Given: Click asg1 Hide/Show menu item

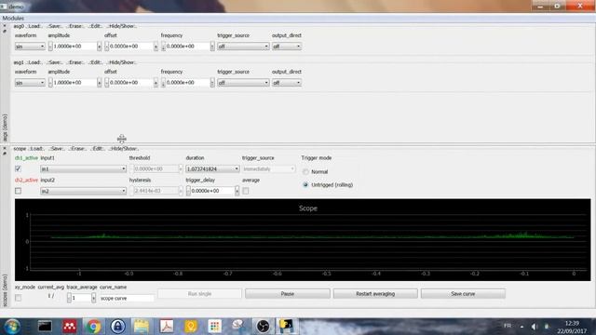Looking at the screenshot, I should [121, 62].
